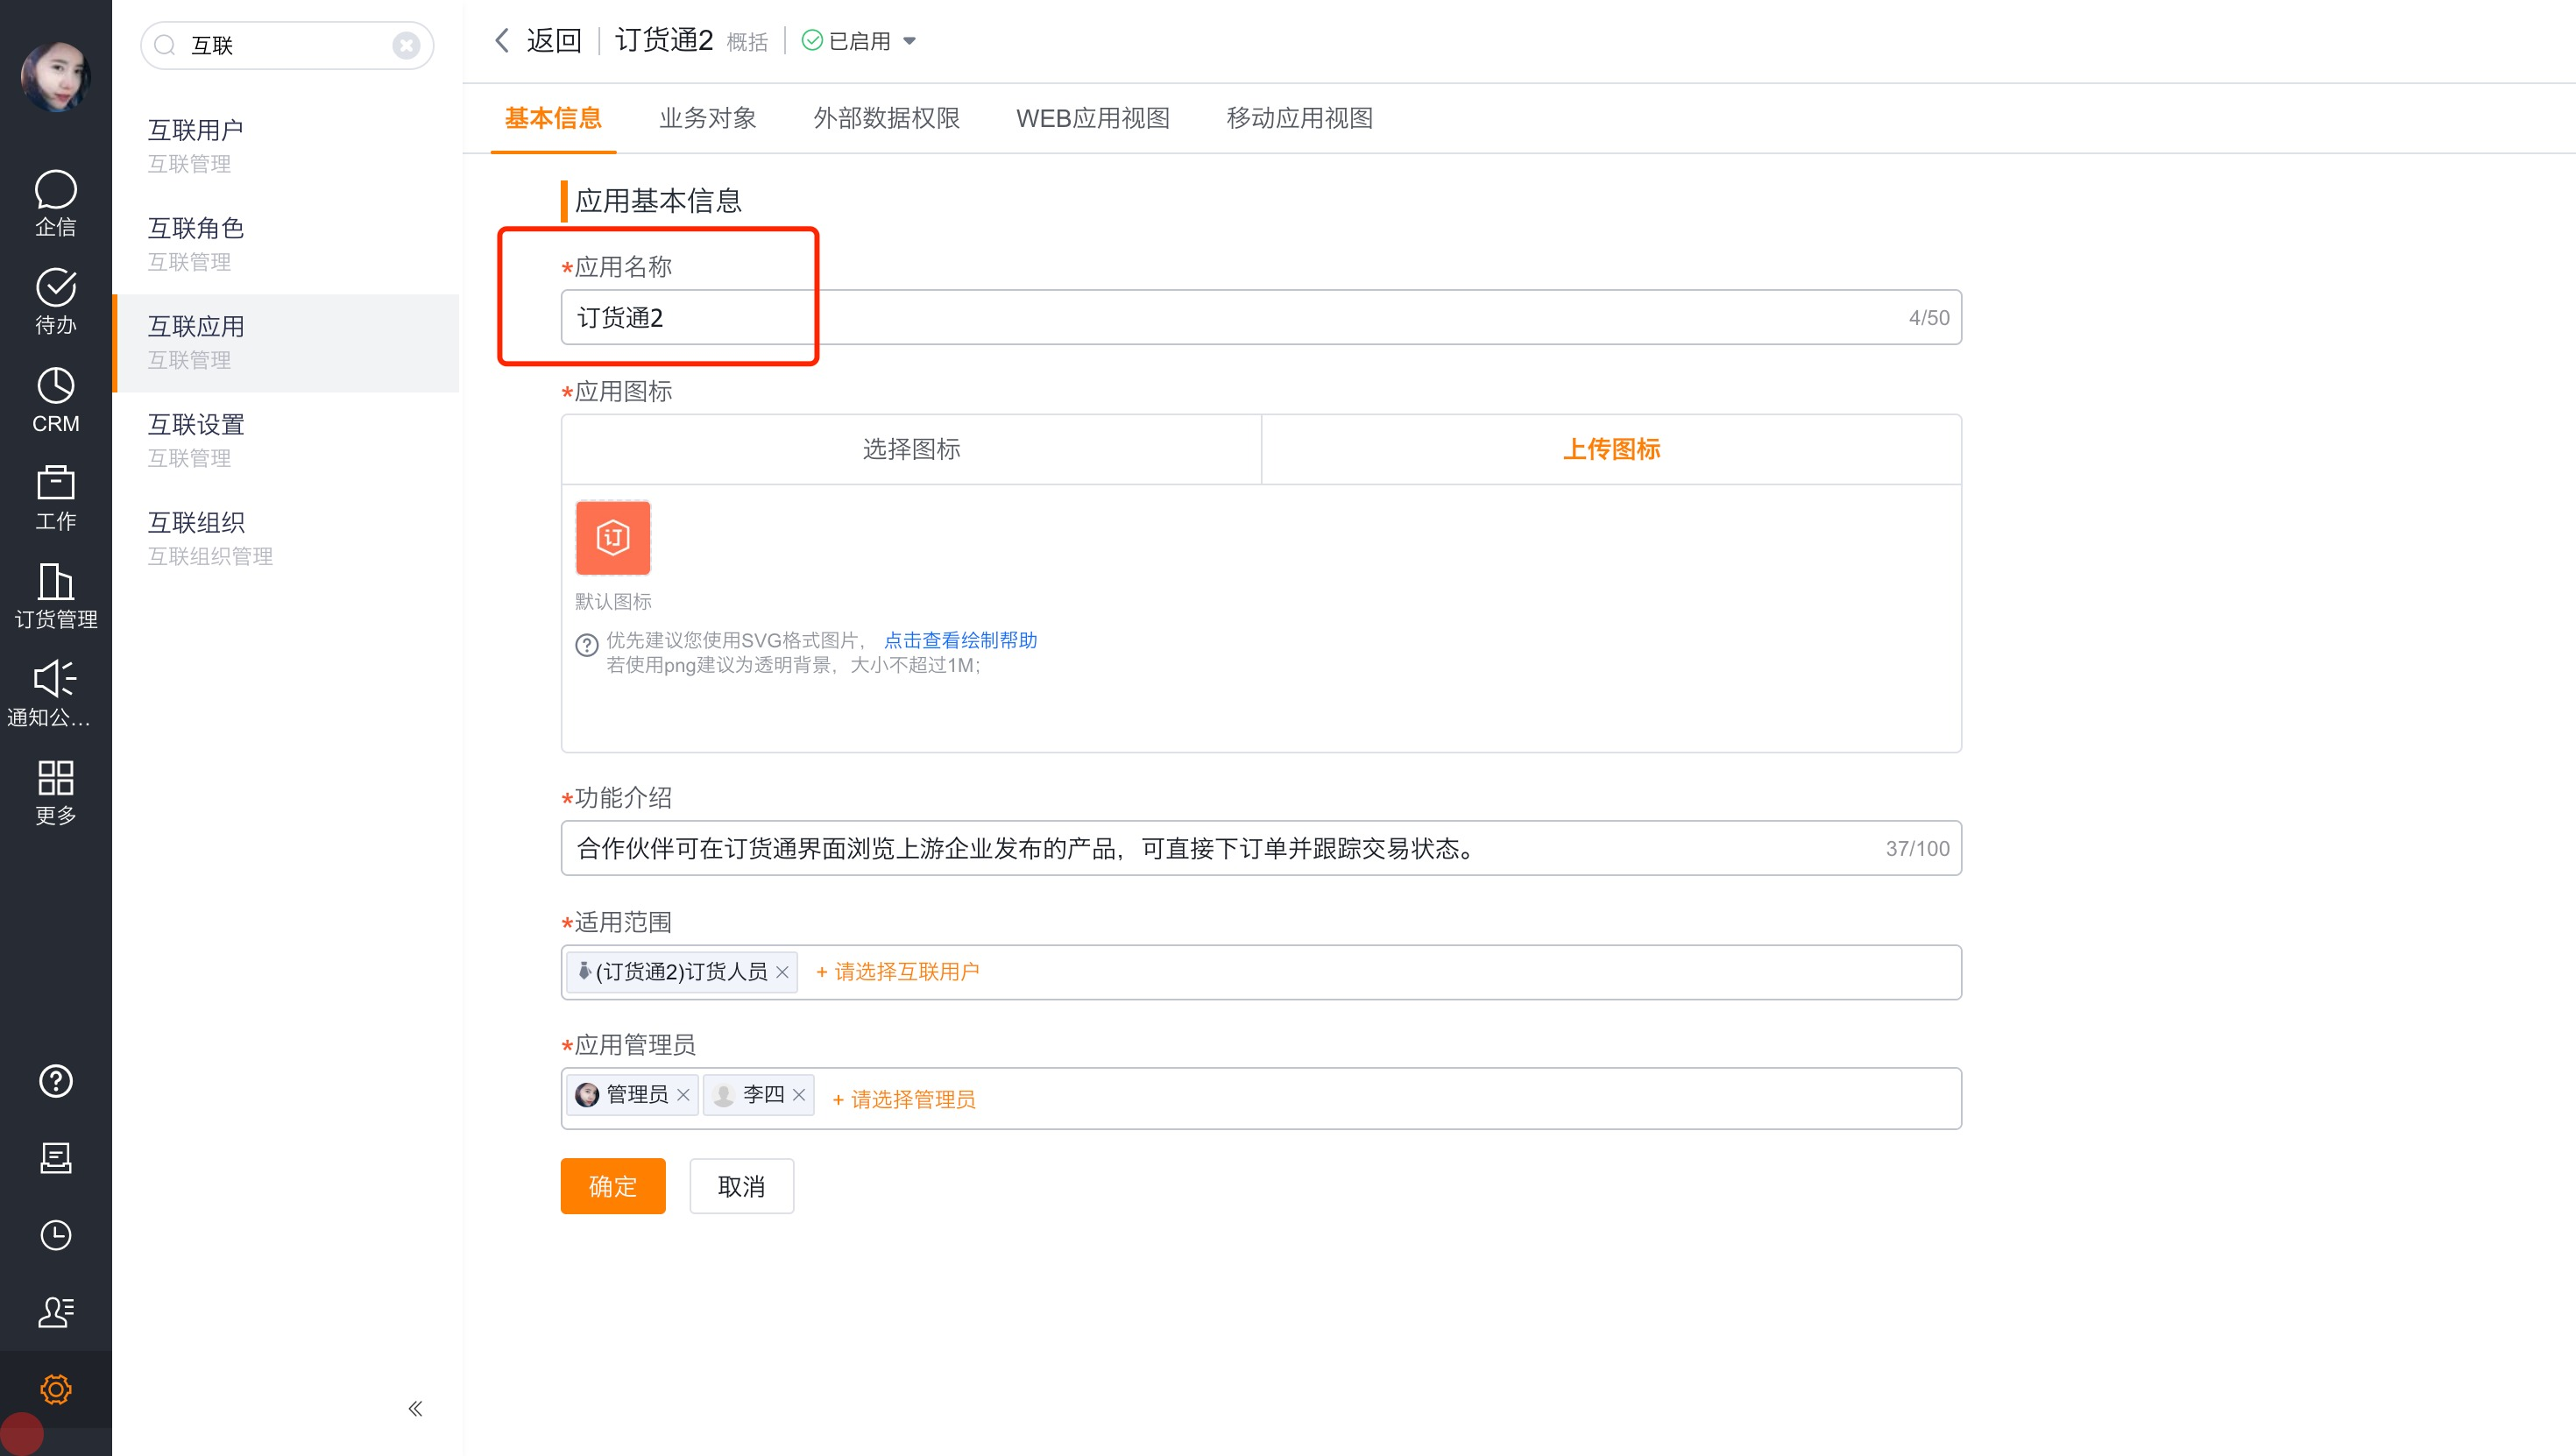This screenshot has height=1456, width=2576.
Task: Clear the search box text
Action: point(405,45)
